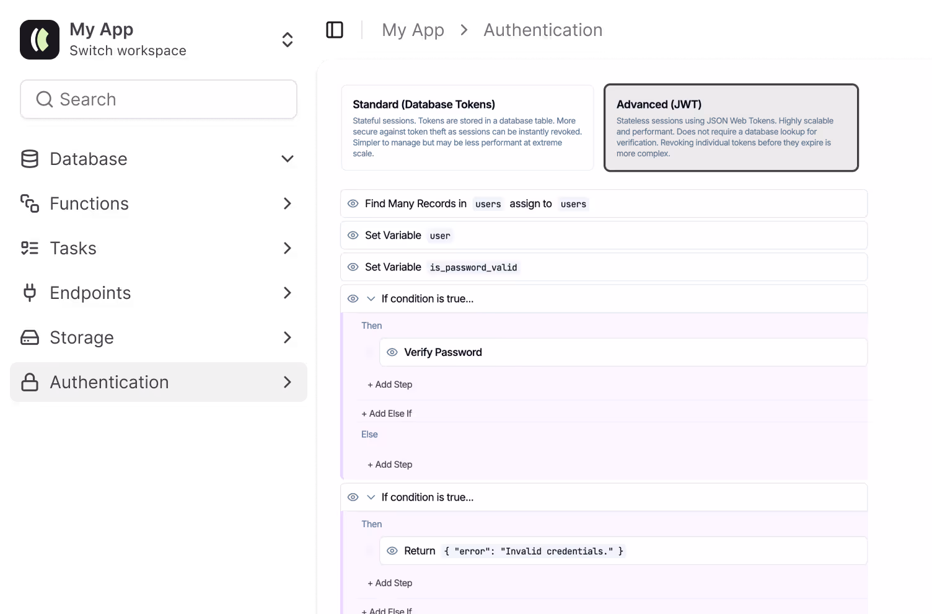Screen dimensions: 932x614
Task: Open the Set Variable is_password_valid step
Action: click(604, 267)
